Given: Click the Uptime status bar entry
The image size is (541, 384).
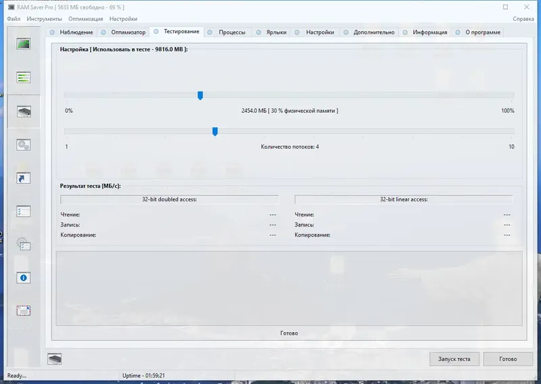Looking at the screenshot, I should pos(143,375).
